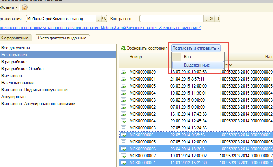Click into the Организация input field

[x=61, y=19]
